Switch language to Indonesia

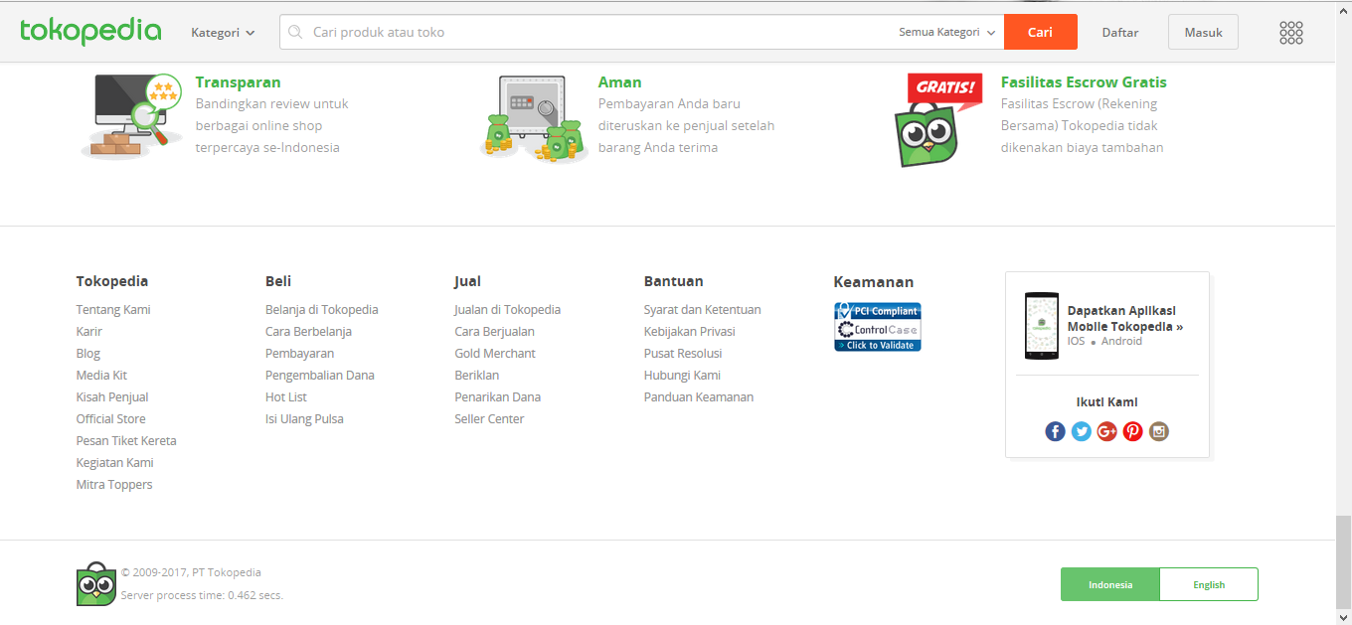tap(1110, 584)
